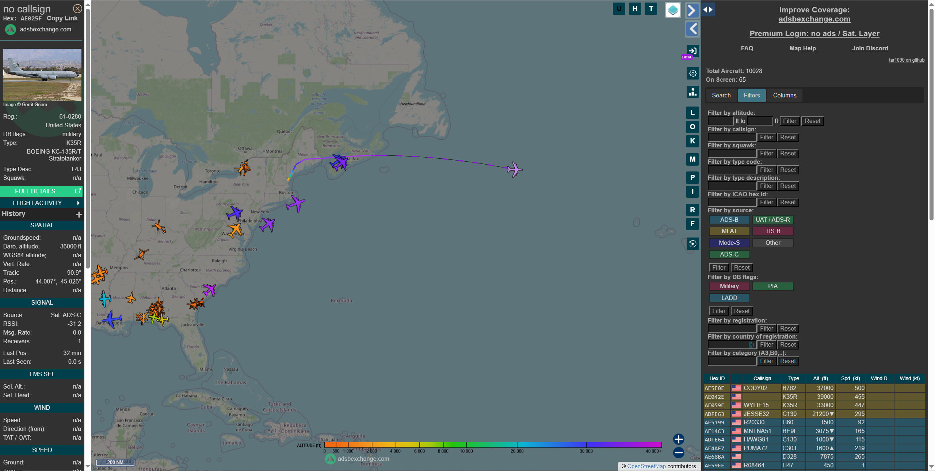Viewport: 935px width, 471px height.
Task: Toggle the sidebar width double-arrow button
Action: tap(708, 10)
